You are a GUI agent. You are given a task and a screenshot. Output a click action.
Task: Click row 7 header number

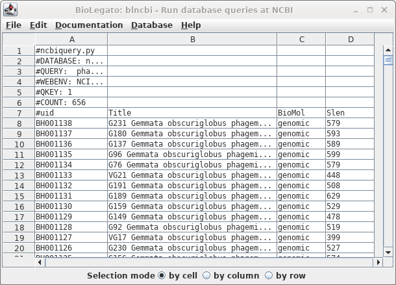19,113
